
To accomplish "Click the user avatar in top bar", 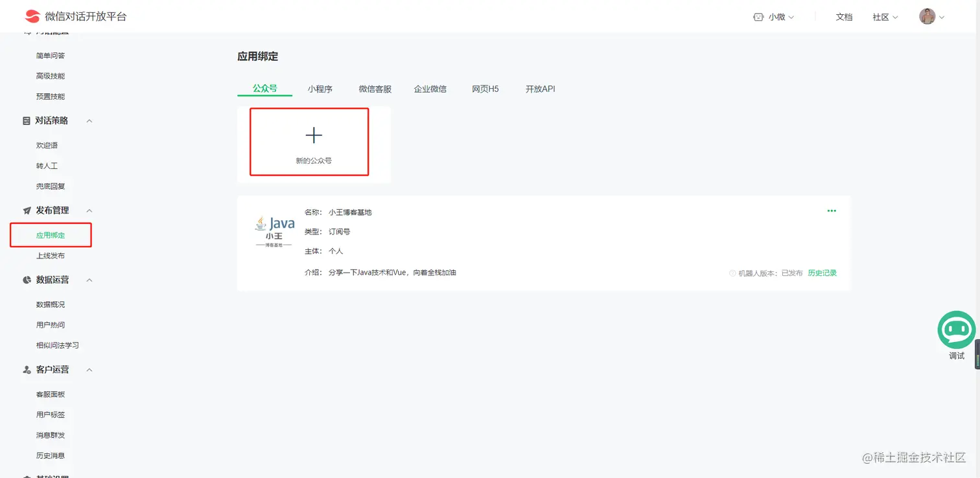I will (x=926, y=17).
